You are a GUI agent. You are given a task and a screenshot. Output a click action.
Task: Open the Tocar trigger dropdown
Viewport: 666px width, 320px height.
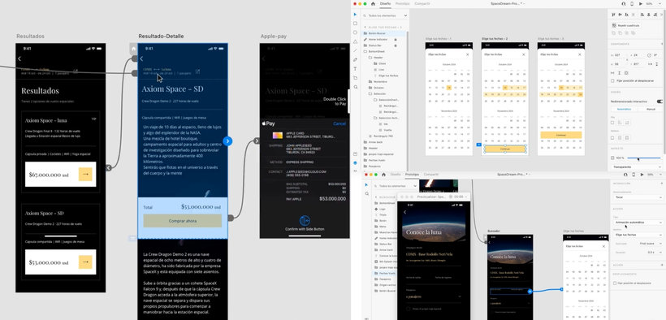coord(638,197)
